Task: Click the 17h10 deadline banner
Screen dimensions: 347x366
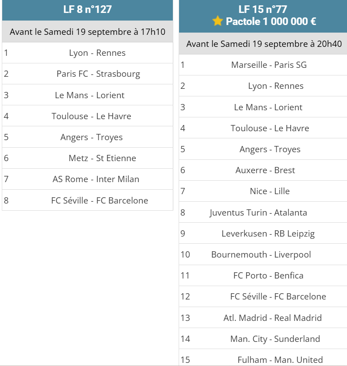Action: 88,32
